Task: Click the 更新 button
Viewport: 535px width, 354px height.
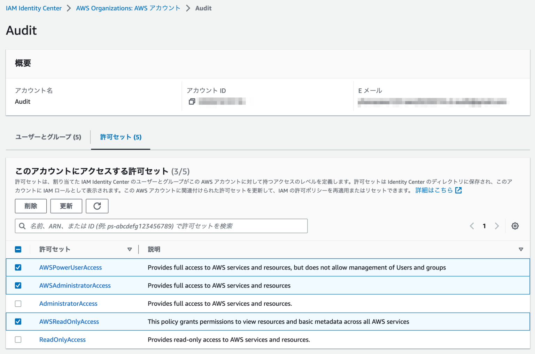Action: click(x=66, y=206)
